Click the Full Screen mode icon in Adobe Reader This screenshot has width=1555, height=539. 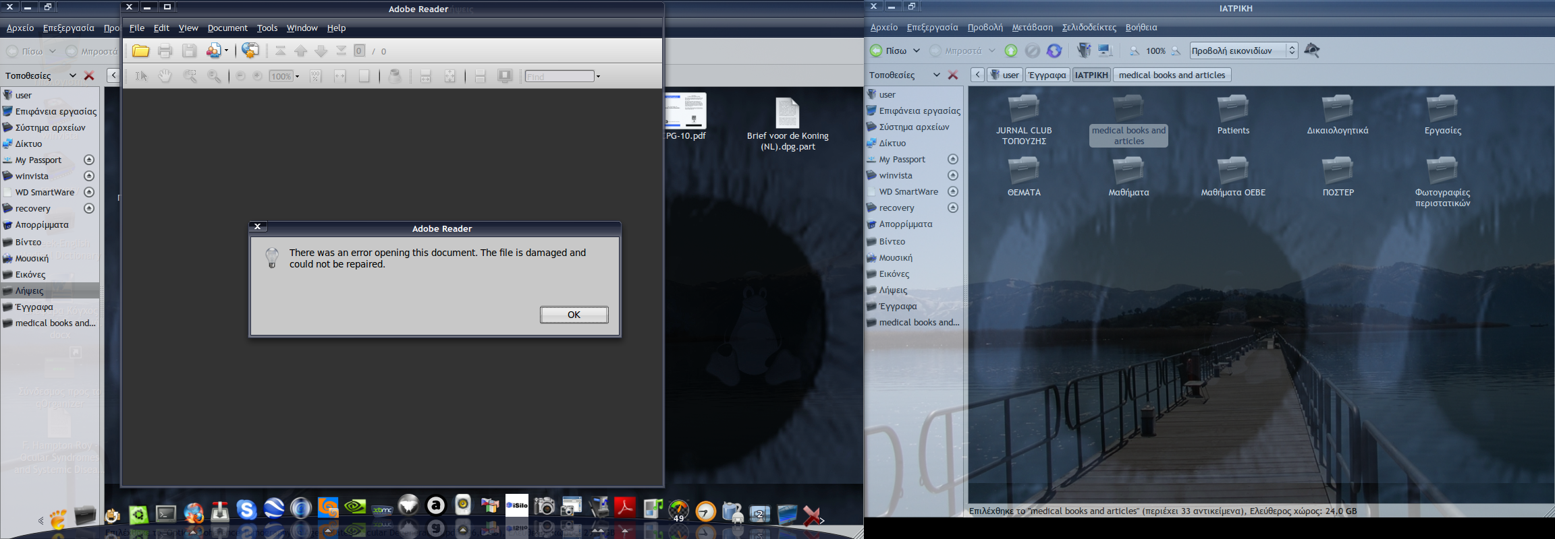tap(505, 76)
